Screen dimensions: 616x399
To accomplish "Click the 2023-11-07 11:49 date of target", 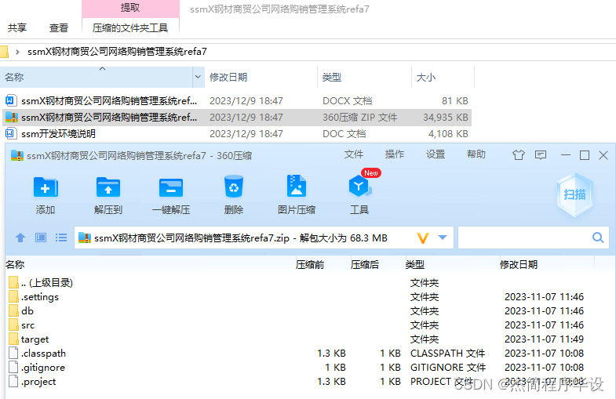I will (x=544, y=339).
